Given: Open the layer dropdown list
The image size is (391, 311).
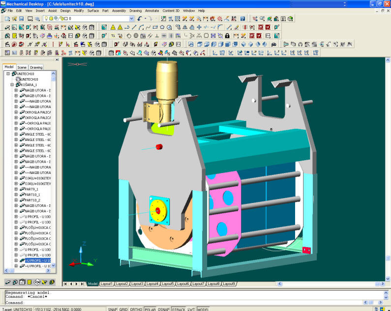Looking at the screenshot, I should 131,19.
